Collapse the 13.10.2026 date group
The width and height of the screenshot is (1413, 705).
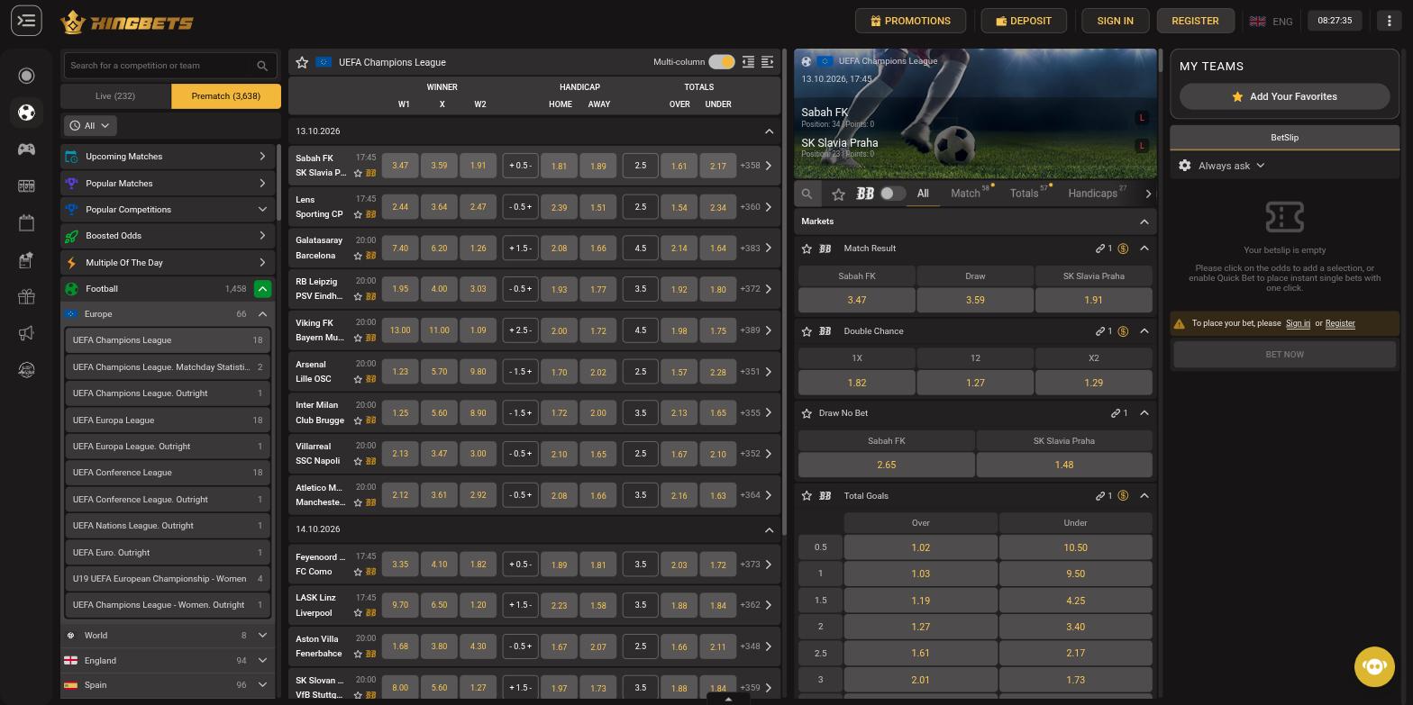[x=769, y=131]
